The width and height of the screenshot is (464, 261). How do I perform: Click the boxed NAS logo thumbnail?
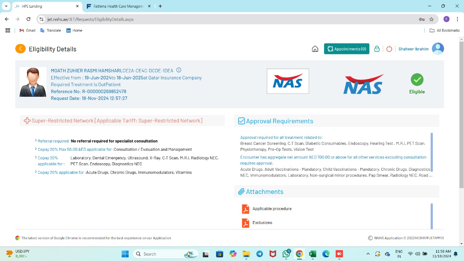288,81
